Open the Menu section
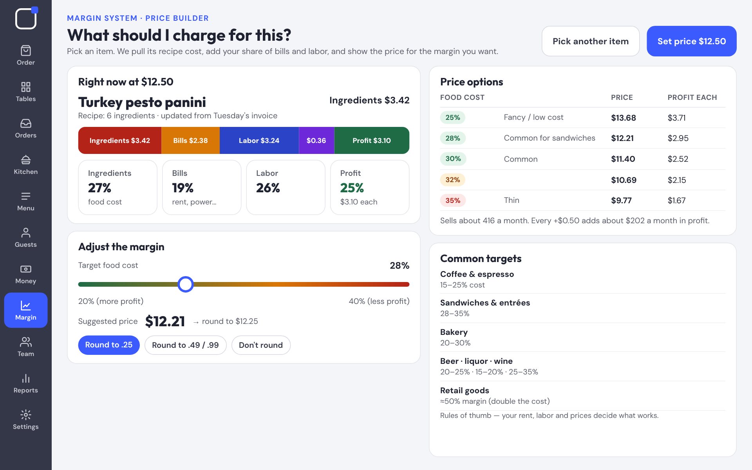 pyautogui.click(x=26, y=201)
